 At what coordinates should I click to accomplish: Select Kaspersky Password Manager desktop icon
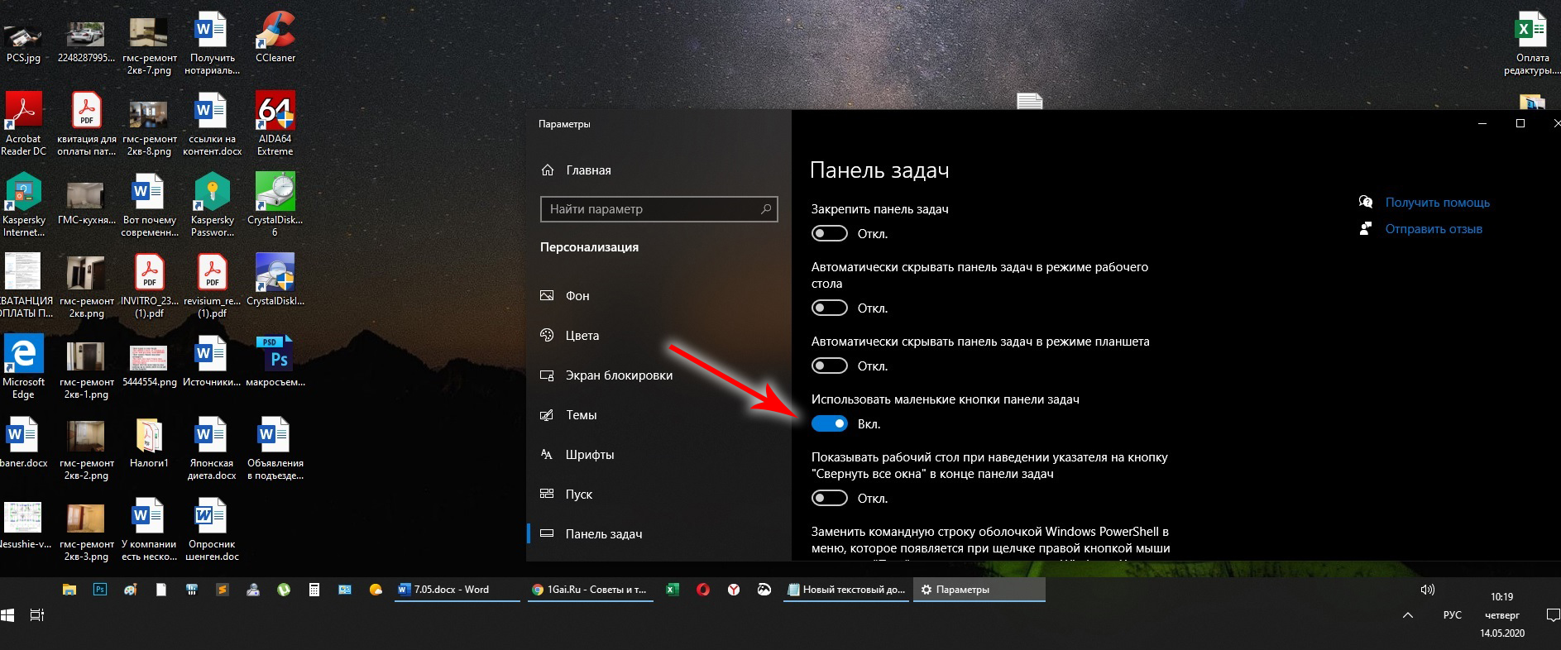pos(213,205)
